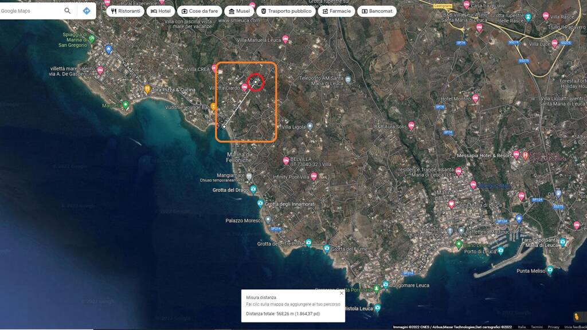Click the Hotel Montirò pink pin

click(475, 99)
